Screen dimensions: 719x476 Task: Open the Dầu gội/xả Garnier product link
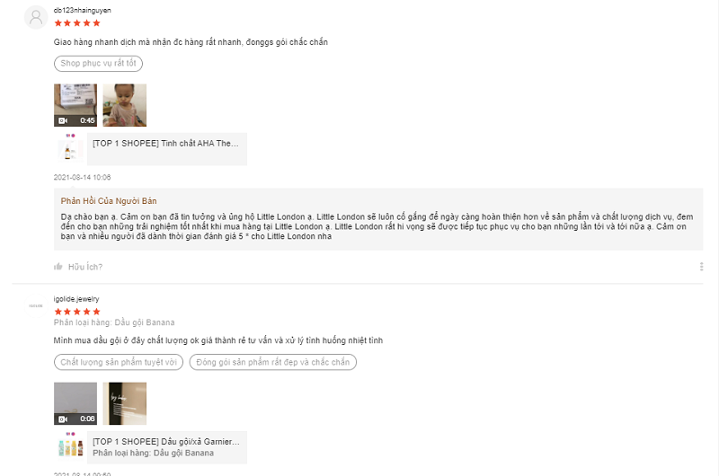coord(167,447)
